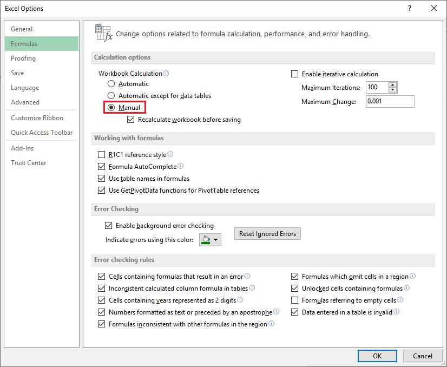Open the error color dropdown arrow
The width and height of the screenshot is (447, 367).
pos(215,239)
